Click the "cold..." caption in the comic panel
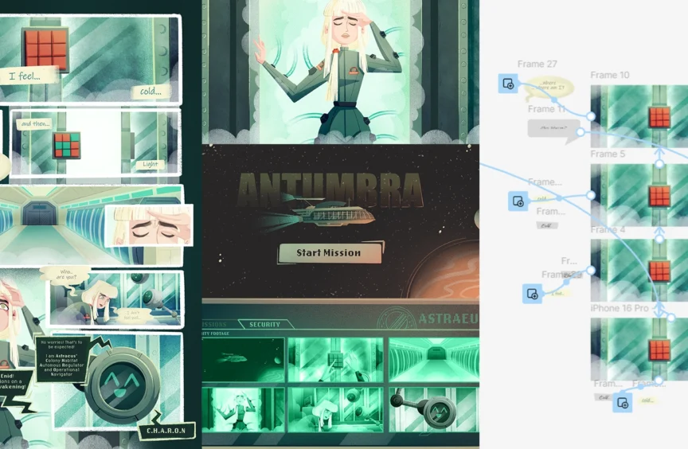The width and height of the screenshot is (688, 449). [150, 92]
